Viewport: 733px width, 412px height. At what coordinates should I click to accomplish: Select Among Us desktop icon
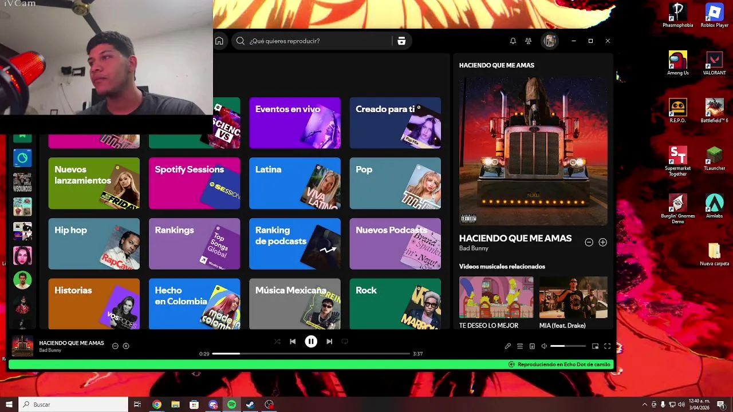click(678, 63)
